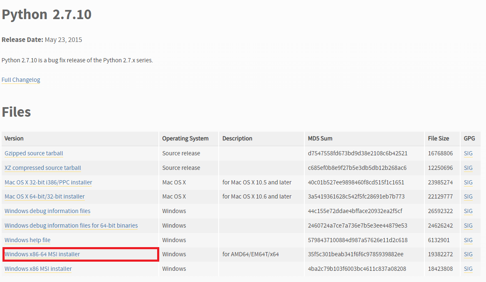Viewport: 486px width, 282px height.
Task: Click the Operating System column header
Action: [x=185, y=138]
